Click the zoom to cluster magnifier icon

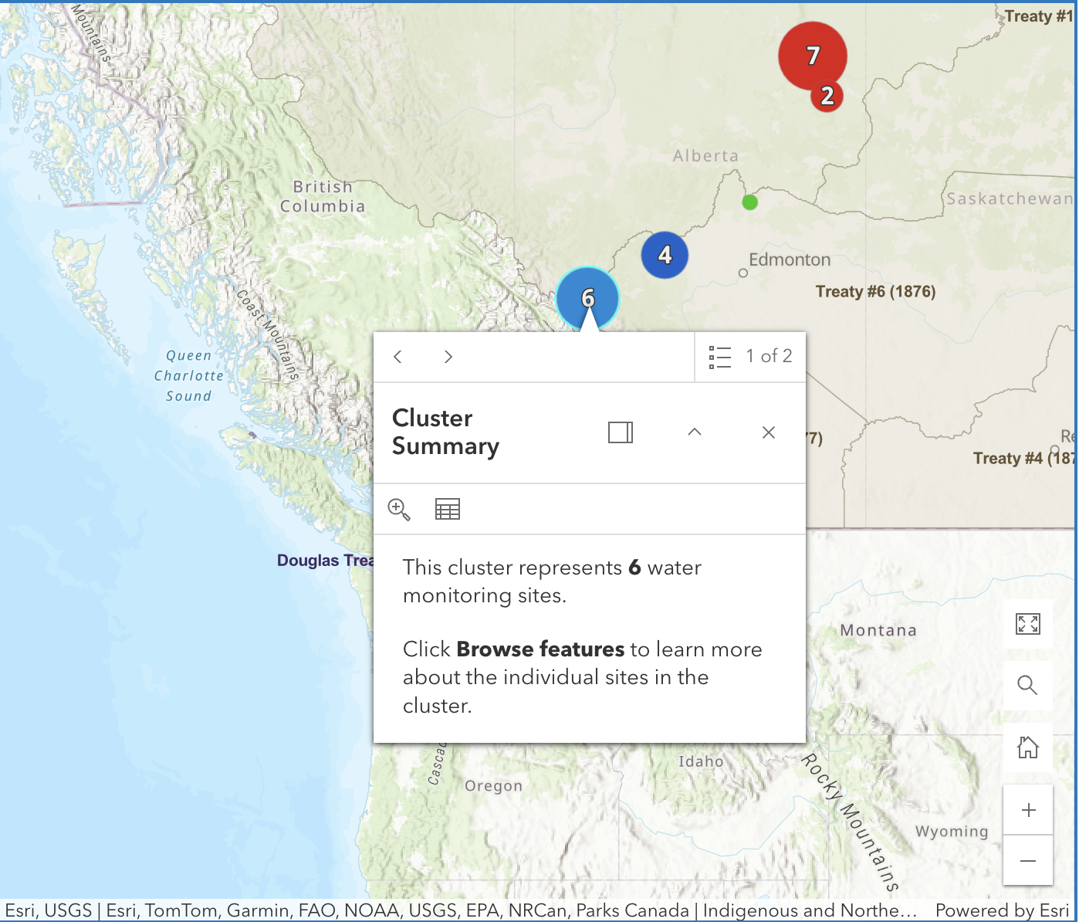click(399, 509)
